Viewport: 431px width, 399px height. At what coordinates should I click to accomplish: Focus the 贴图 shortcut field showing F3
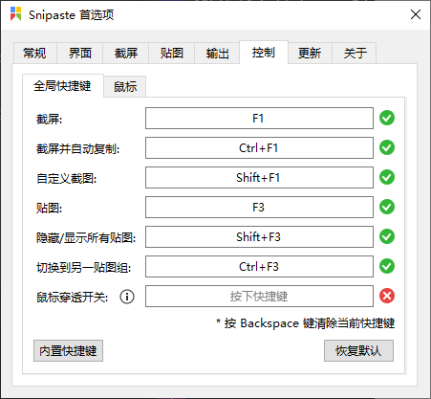tap(259, 208)
